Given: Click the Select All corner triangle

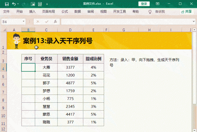Looking at the screenshot, I should (5, 30).
